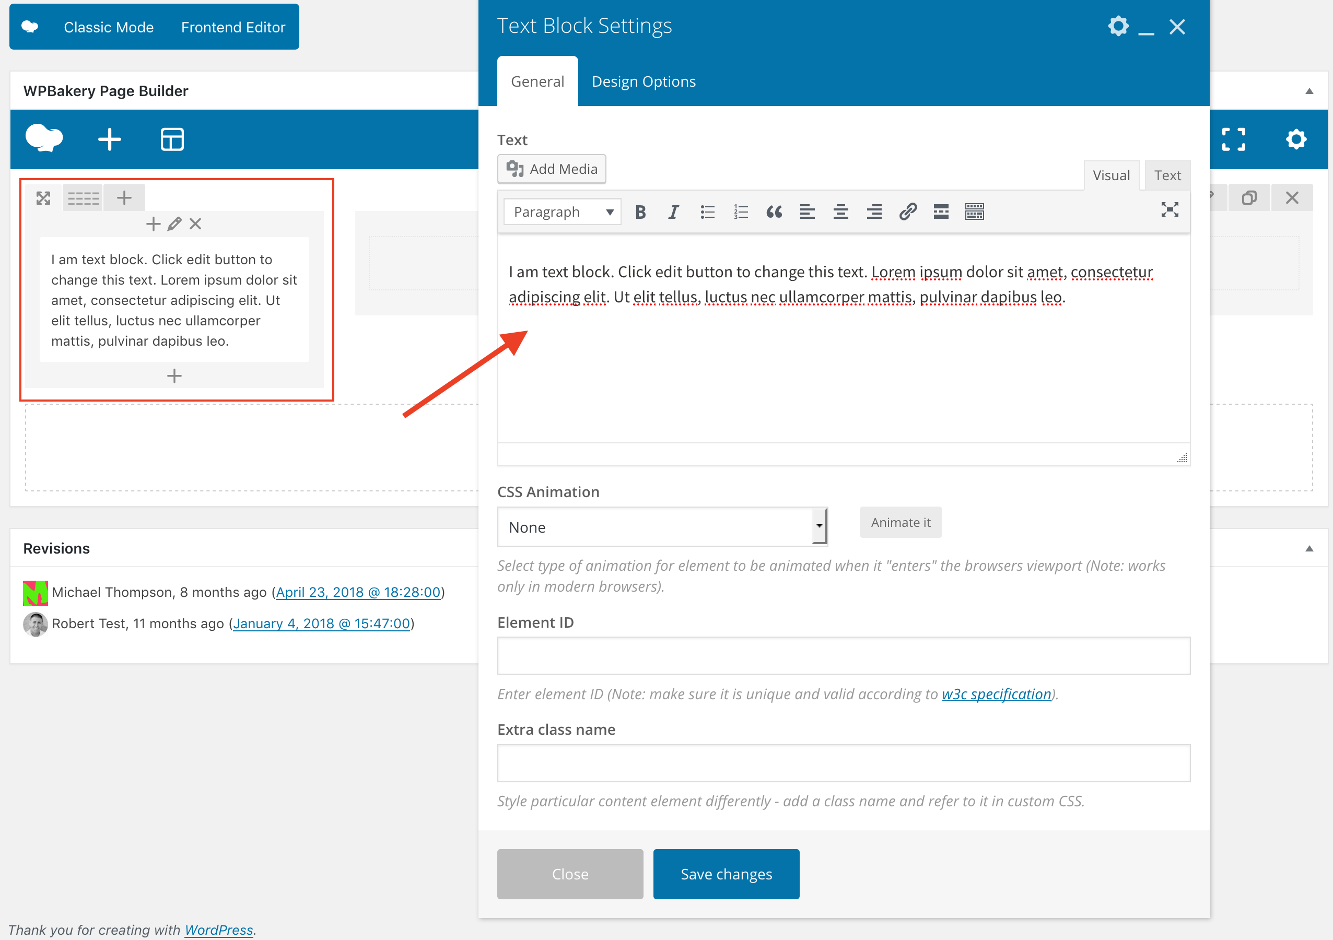Insert a bulleted list

[x=707, y=212]
